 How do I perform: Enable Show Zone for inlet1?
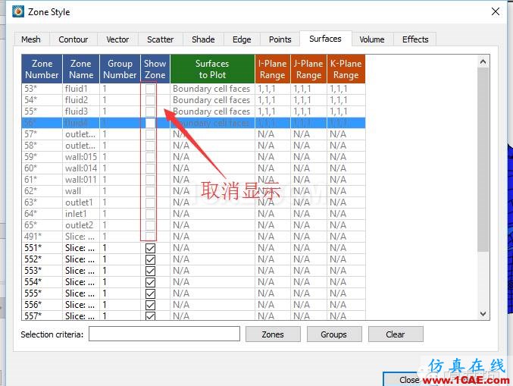pyautogui.click(x=150, y=214)
